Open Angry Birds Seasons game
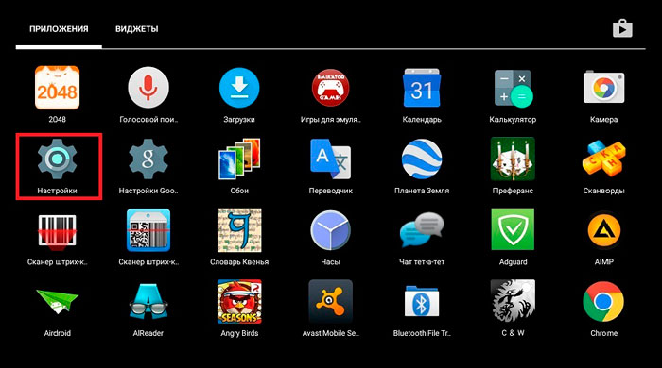Image resolution: width=662 pixels, height=368 pixels. tap(239, 301)
